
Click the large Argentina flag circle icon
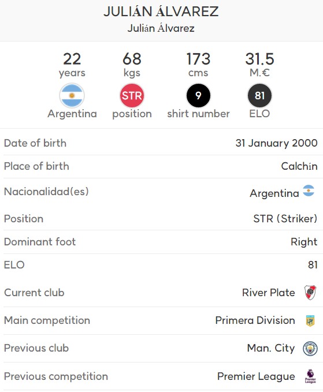pyautogui.click(x=72, y=95)
